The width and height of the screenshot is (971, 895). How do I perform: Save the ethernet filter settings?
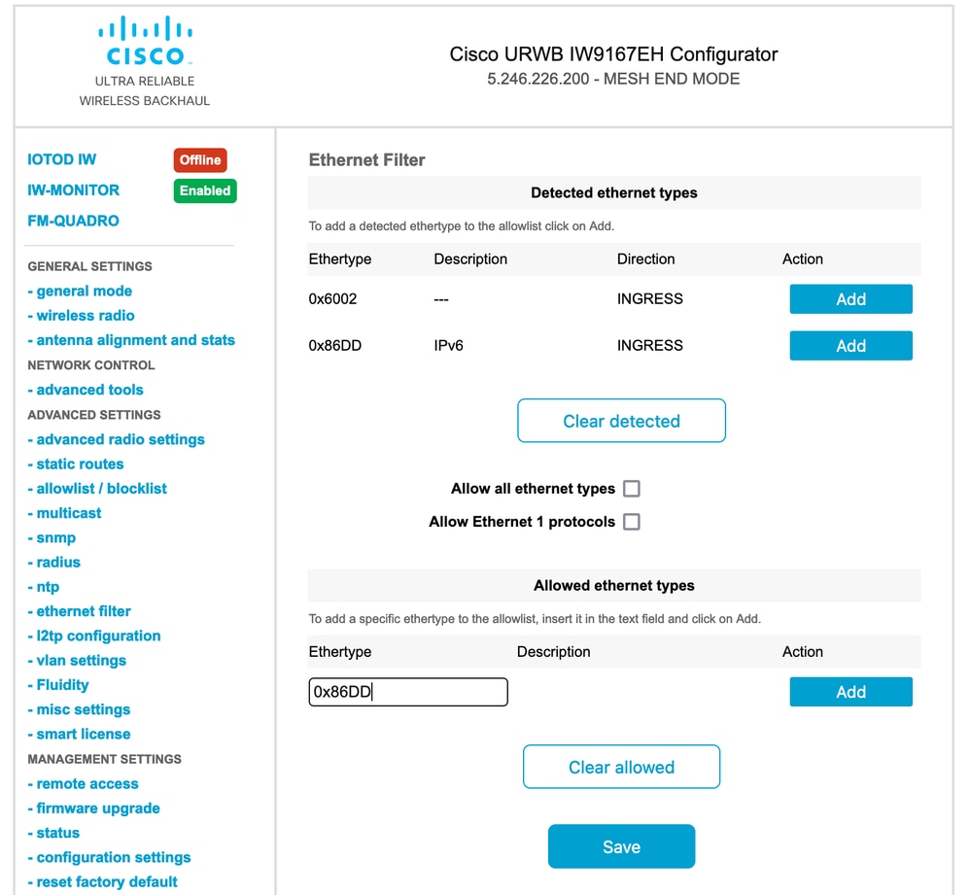point(621,846)
